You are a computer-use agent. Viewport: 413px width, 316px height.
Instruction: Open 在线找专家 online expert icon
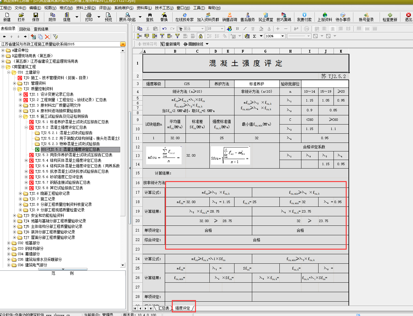[184, 17]
